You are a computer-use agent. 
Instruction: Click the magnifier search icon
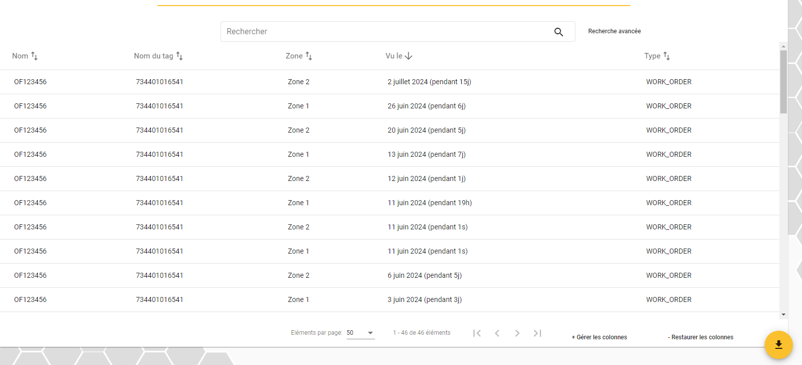pyautogui.click(x=558, y=32)
